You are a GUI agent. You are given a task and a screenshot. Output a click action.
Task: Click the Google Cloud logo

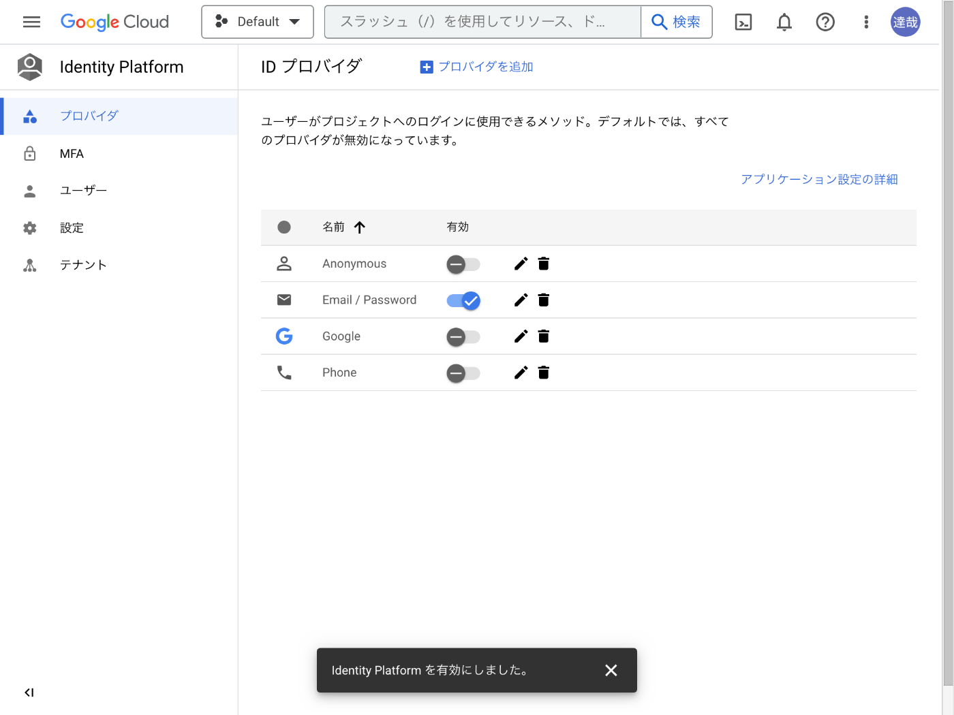pyautogui.click(x=114, y=22)
